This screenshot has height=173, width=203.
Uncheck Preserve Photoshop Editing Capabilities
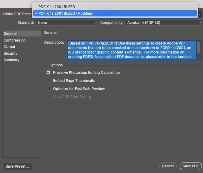click(48, 72)
